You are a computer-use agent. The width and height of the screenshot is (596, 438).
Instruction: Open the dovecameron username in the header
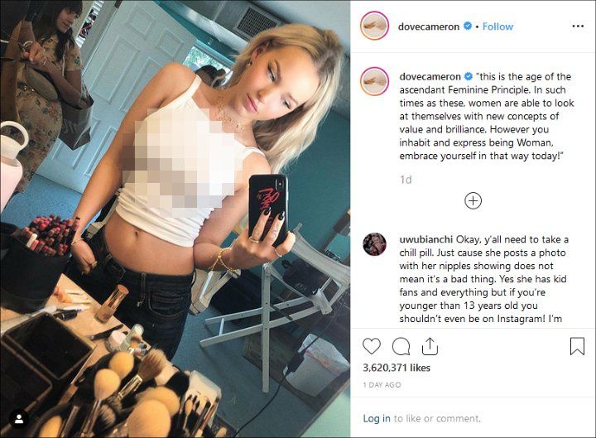429,26
